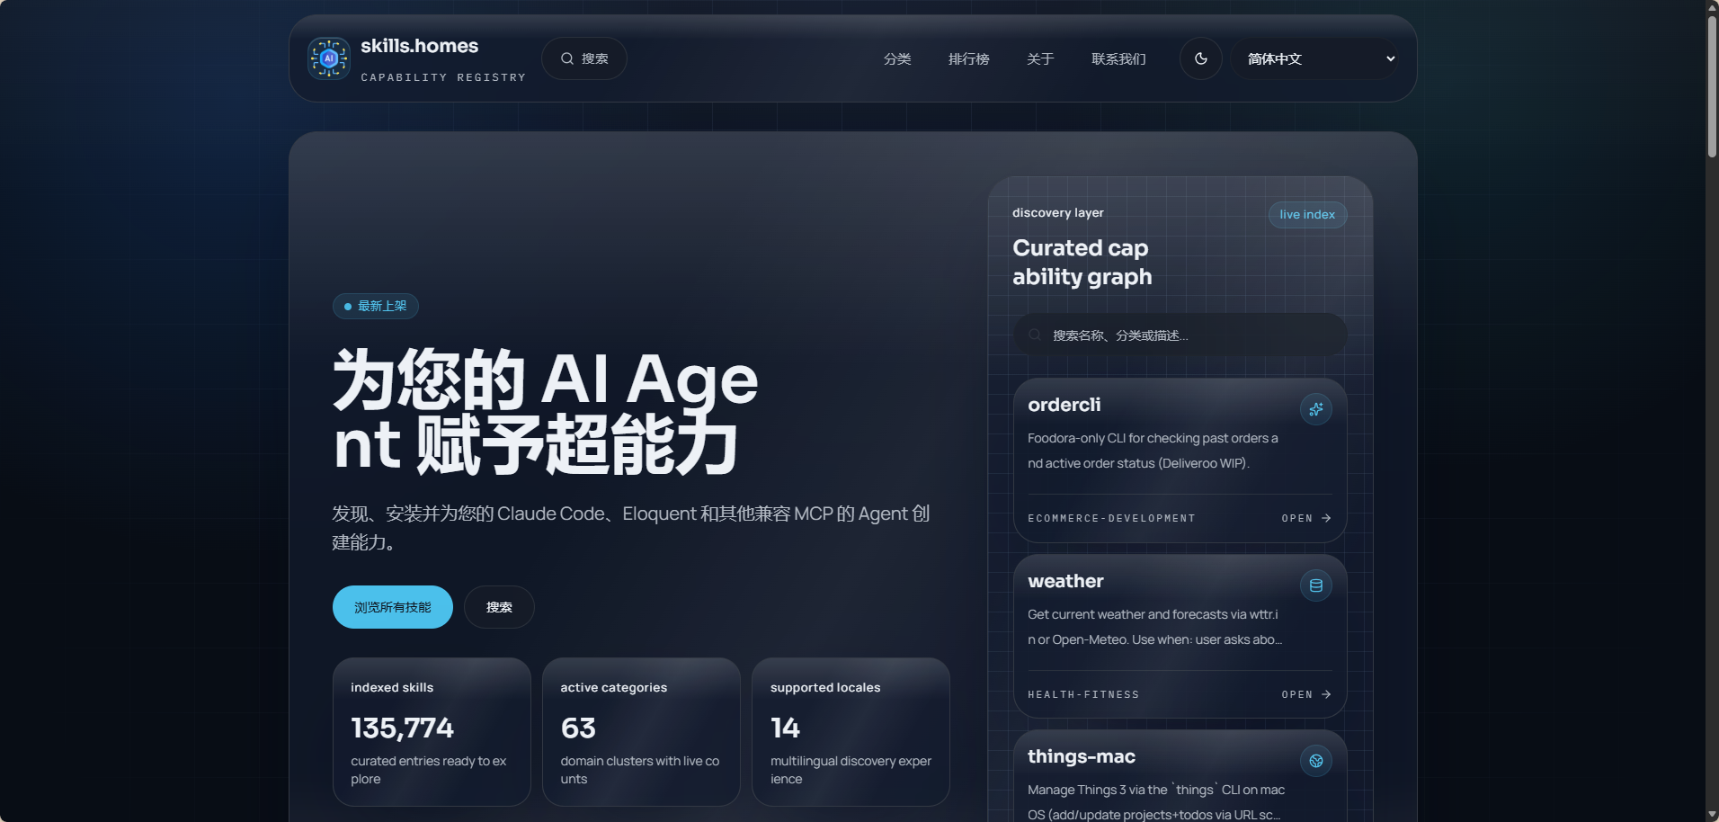Click the supported locales 14 stat
1719x822 pixels.
pos(851,732)
